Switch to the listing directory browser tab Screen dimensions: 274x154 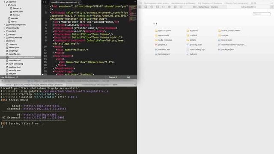click(248, 7)
